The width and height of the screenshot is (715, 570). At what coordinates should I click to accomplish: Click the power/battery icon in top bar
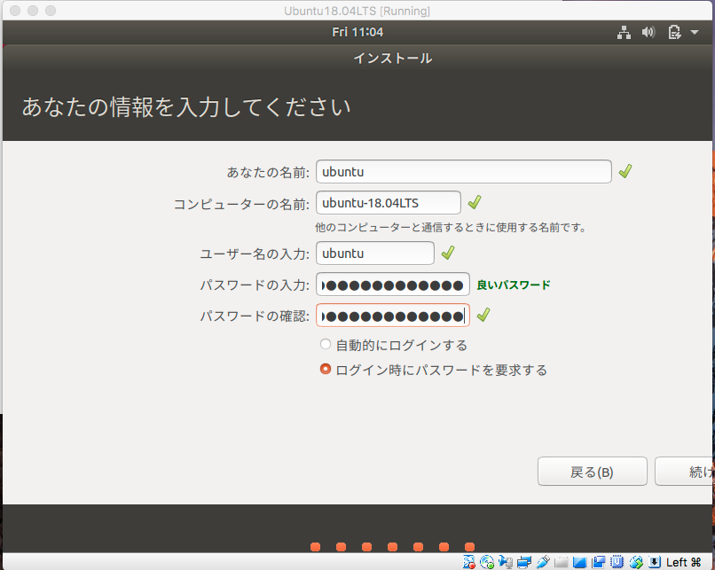point(674,32)
